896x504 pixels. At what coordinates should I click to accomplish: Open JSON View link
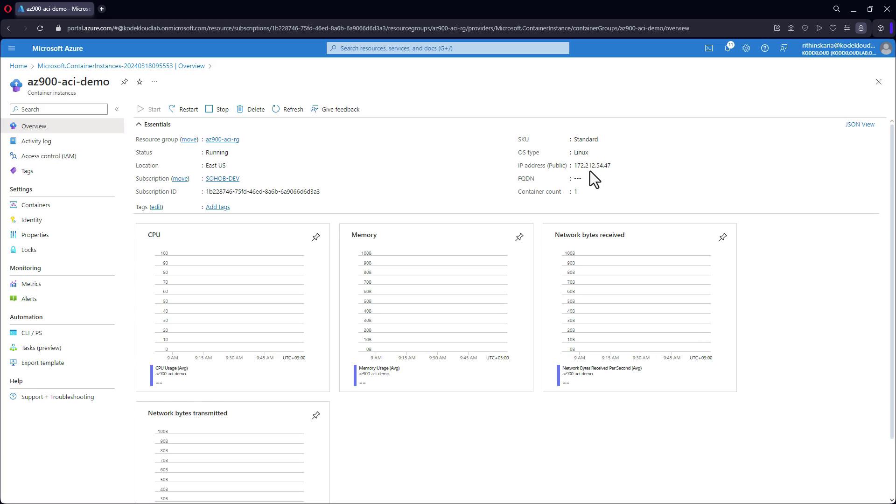coord(860,125)
